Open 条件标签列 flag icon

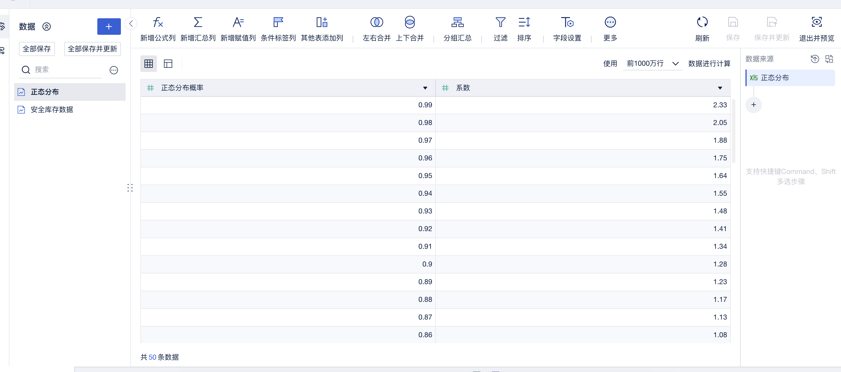point(278,22)
